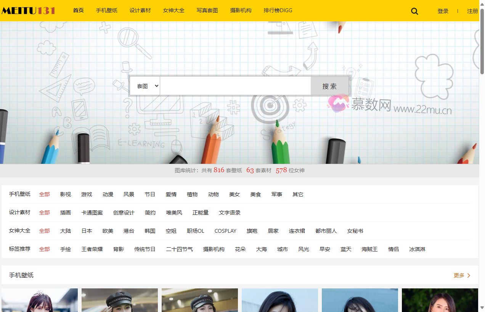The image size is (485, 312).
Task: Click the 搜索 search button
Action: [x=329, y=86]
